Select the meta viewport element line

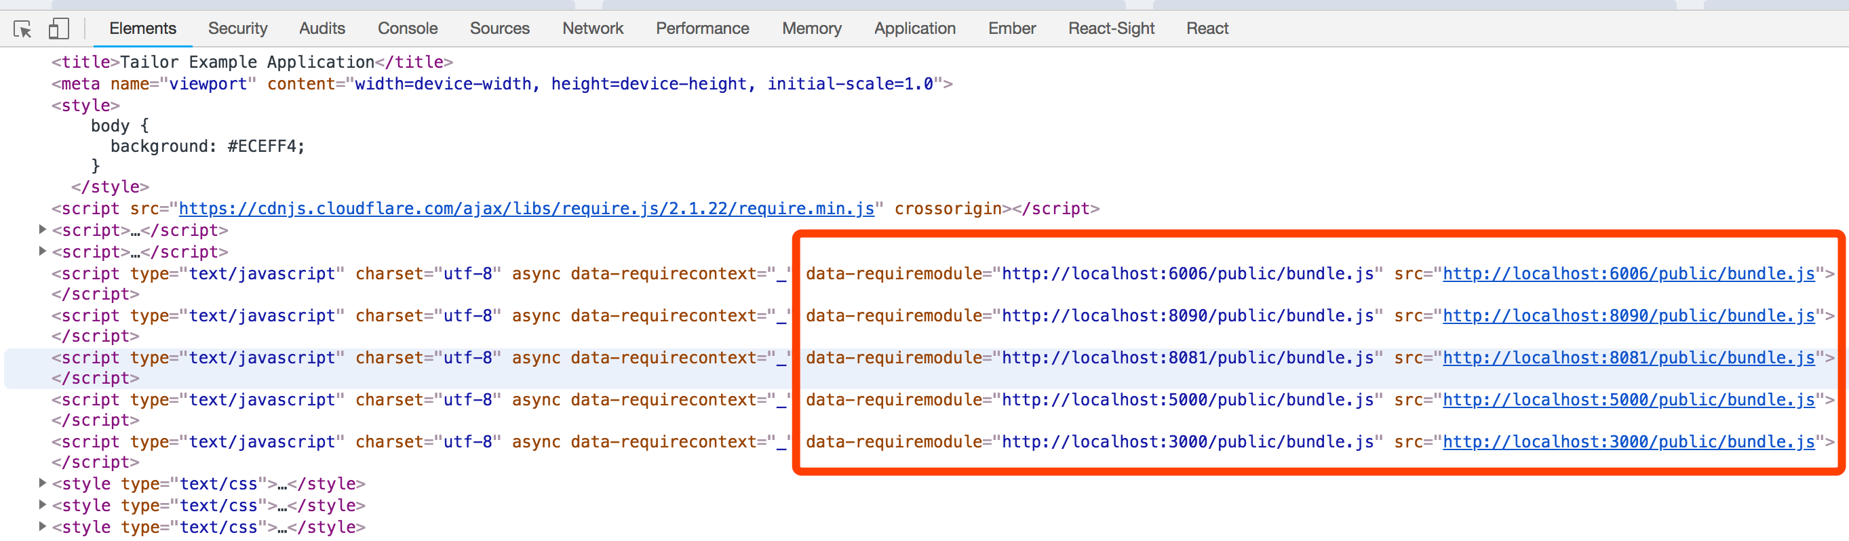[x=502, y=84]
